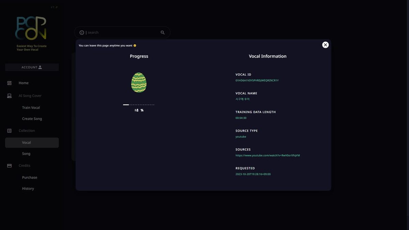Open the YouTube source link
This screenshot has width=409, height=230.
[268, 155]
